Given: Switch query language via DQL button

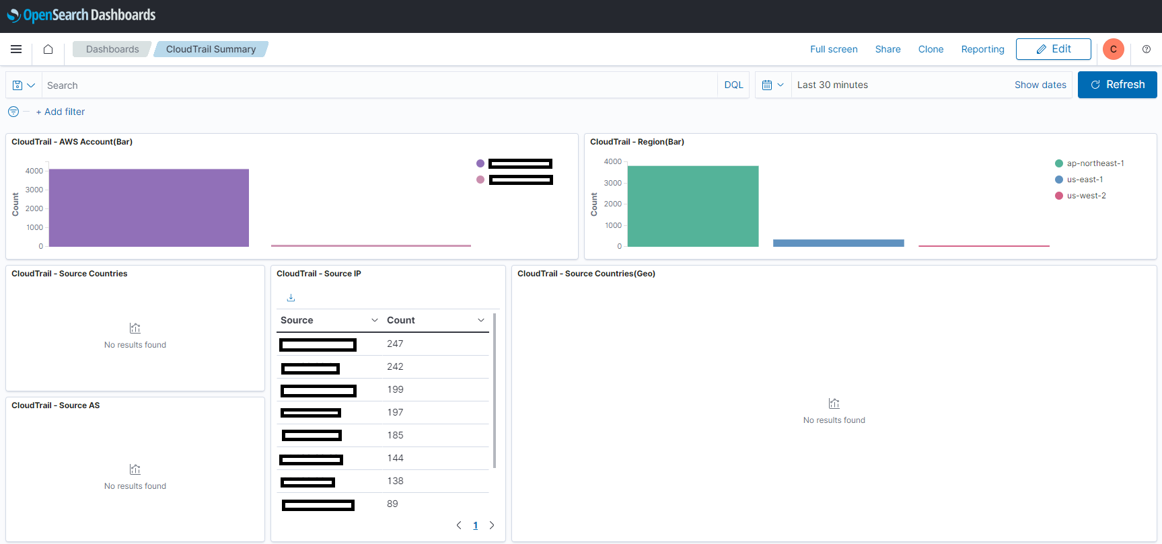Looking at the screenshot, I should [733, 85].
